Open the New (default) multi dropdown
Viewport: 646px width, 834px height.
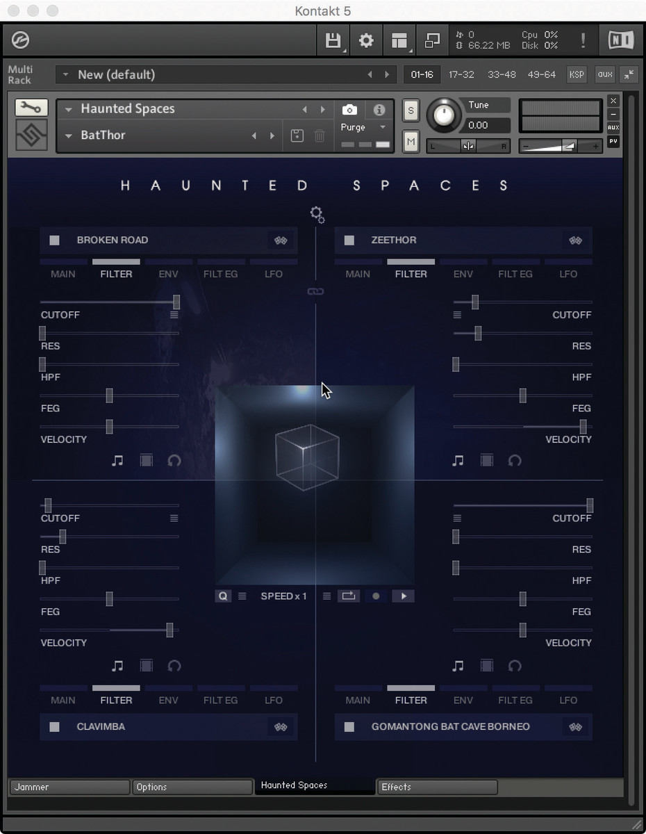click(65, 74)
